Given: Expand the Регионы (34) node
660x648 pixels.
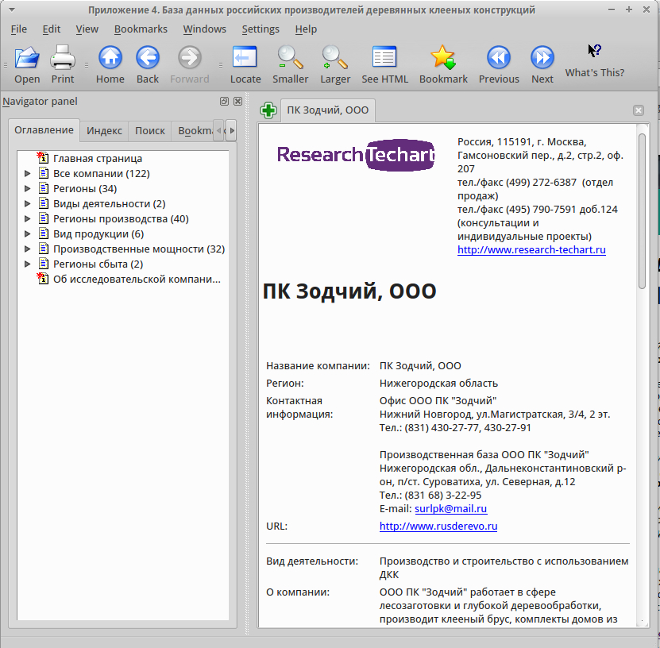Looking at the screenshot, I should pyautogui.click(x=27, y=188).
